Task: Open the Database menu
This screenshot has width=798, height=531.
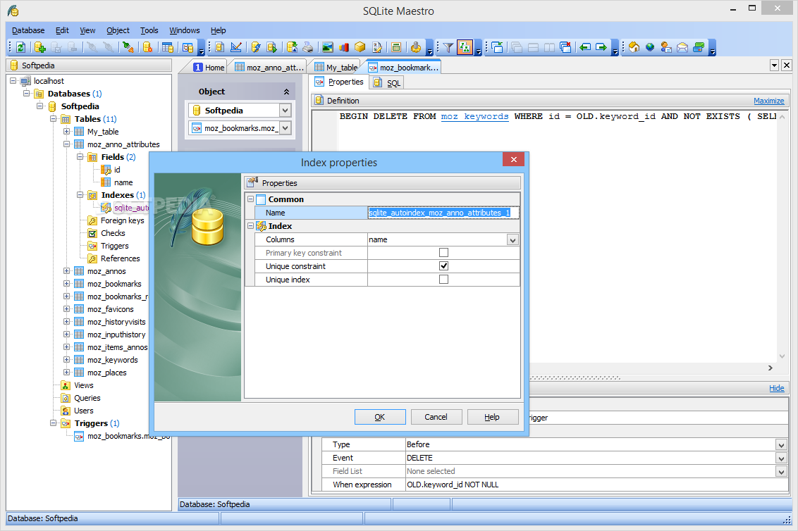Action: point(28,30)
